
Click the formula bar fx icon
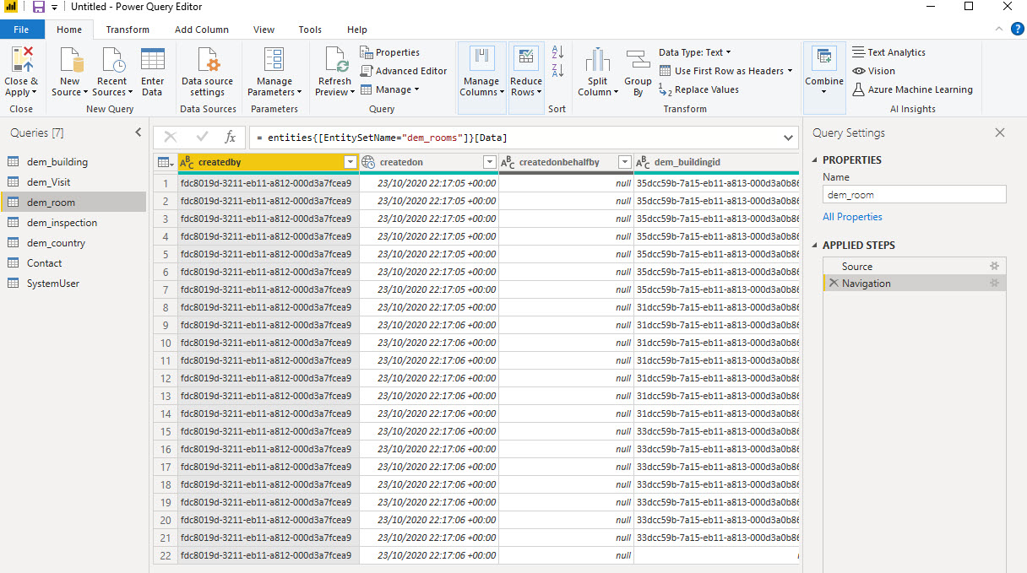(x=230, y=137)
